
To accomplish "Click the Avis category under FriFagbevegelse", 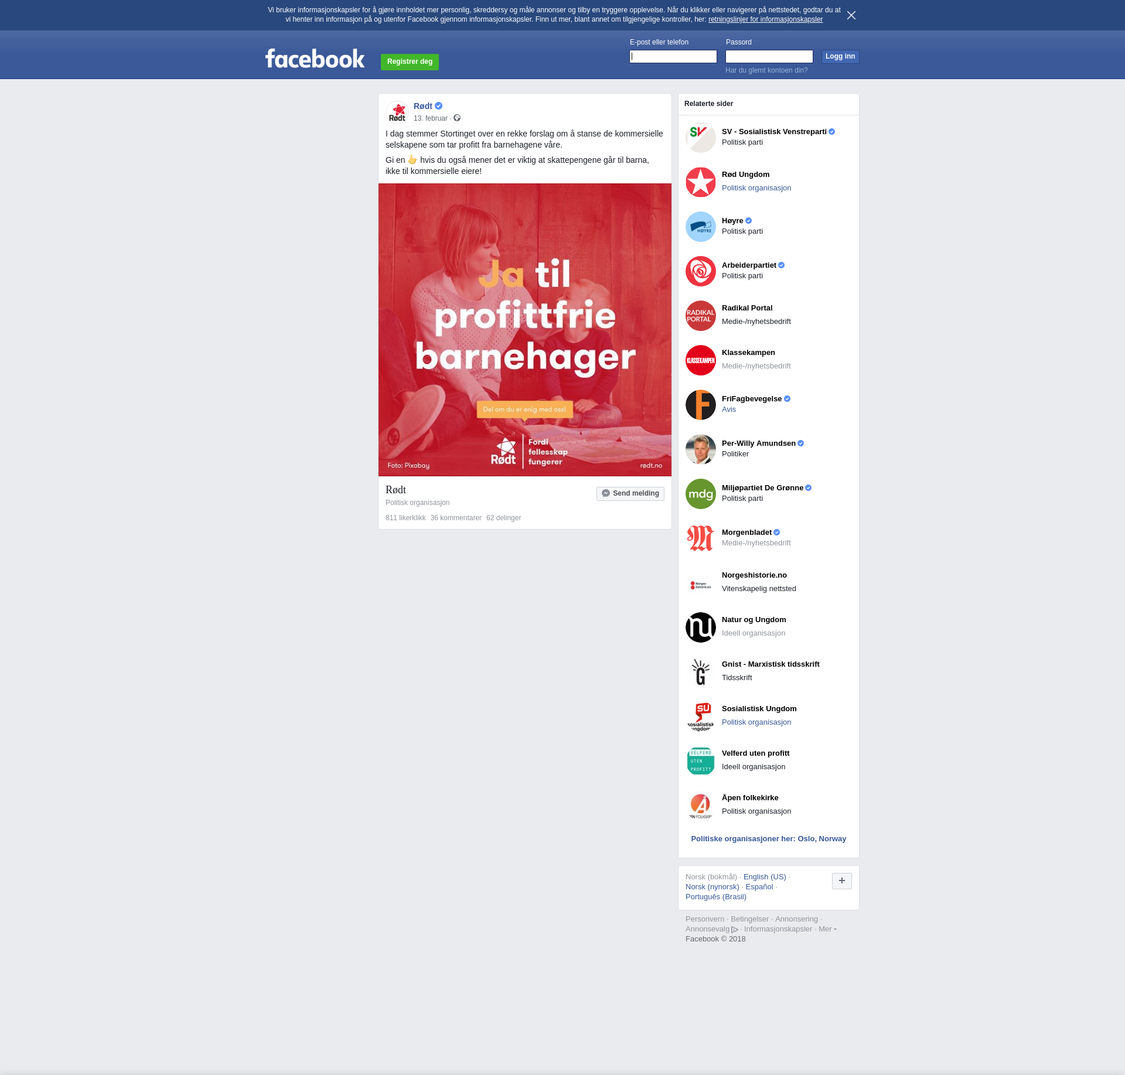I will pos(729,409).
